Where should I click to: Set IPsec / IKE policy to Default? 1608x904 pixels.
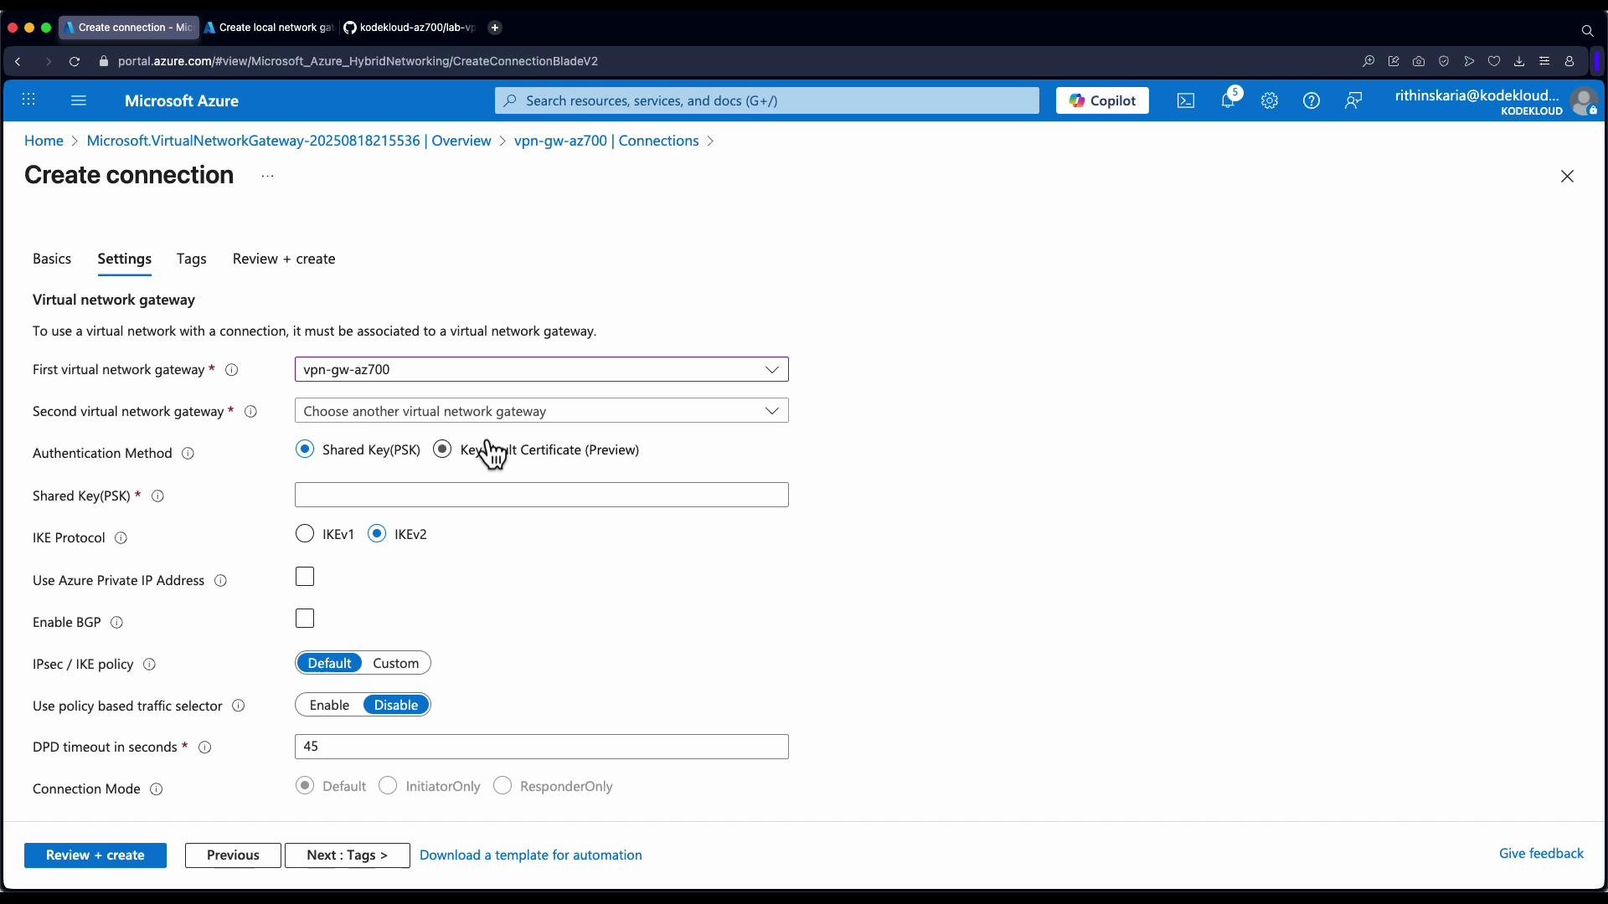(329, 663)
